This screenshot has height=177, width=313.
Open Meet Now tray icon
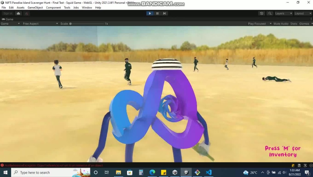coord(268,173)
